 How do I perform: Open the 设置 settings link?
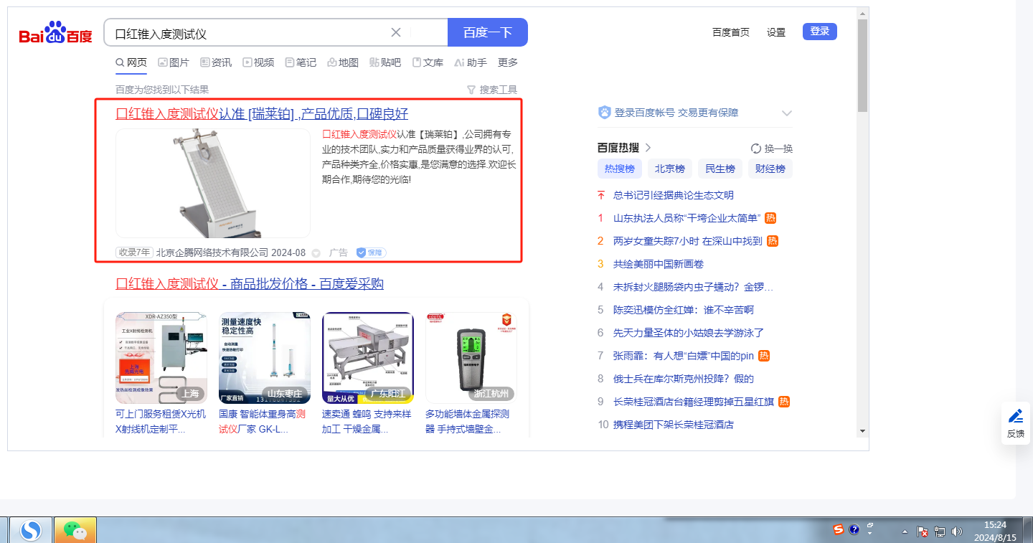[x=776, y=32]
